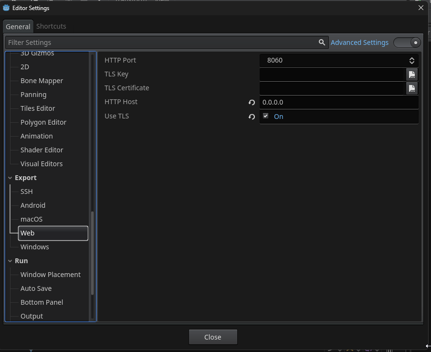This screenshot has height=352, width=431.
Task: Adjust HTTP Port with stepper arrows
Action: 411,61
